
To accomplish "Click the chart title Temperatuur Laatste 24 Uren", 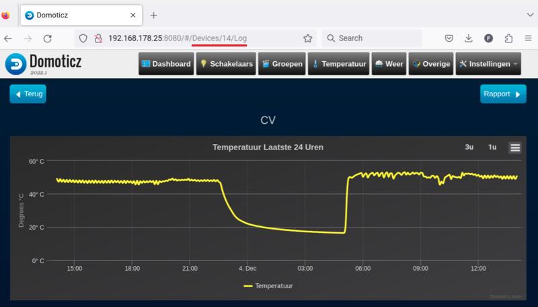I will click(x=268, y=147).
